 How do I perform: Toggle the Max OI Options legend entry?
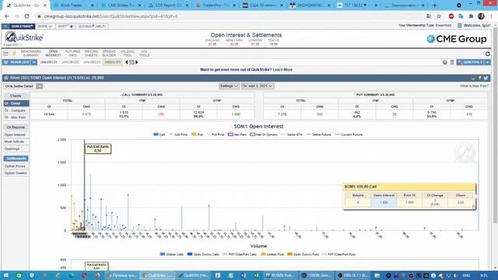[x=264, y=135]
